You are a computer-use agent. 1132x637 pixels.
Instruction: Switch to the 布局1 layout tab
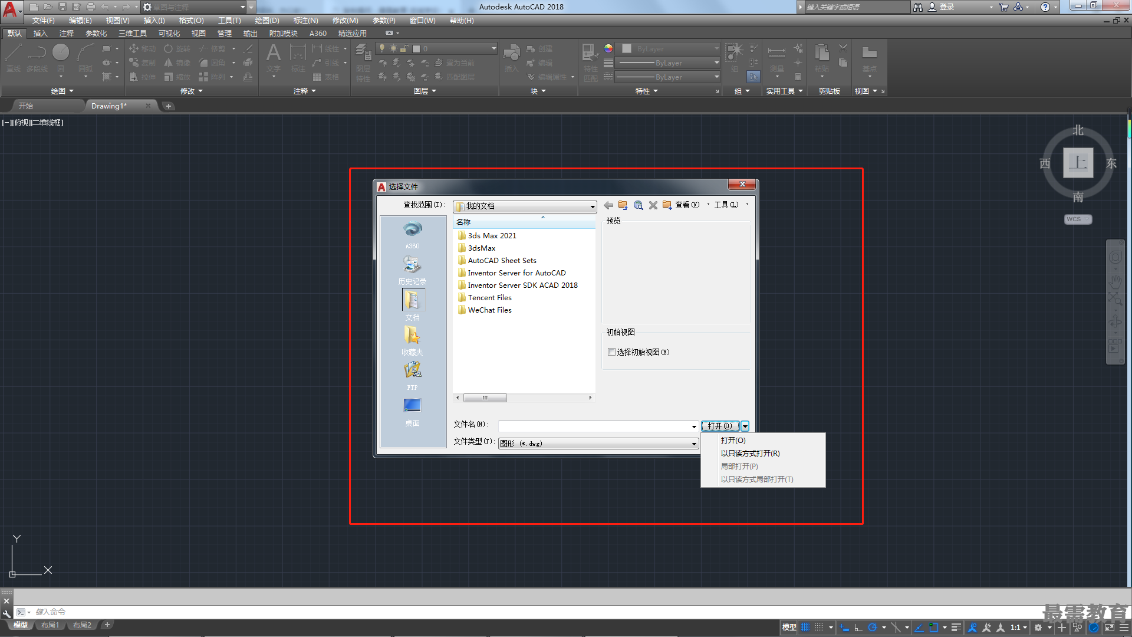[50, 625]
